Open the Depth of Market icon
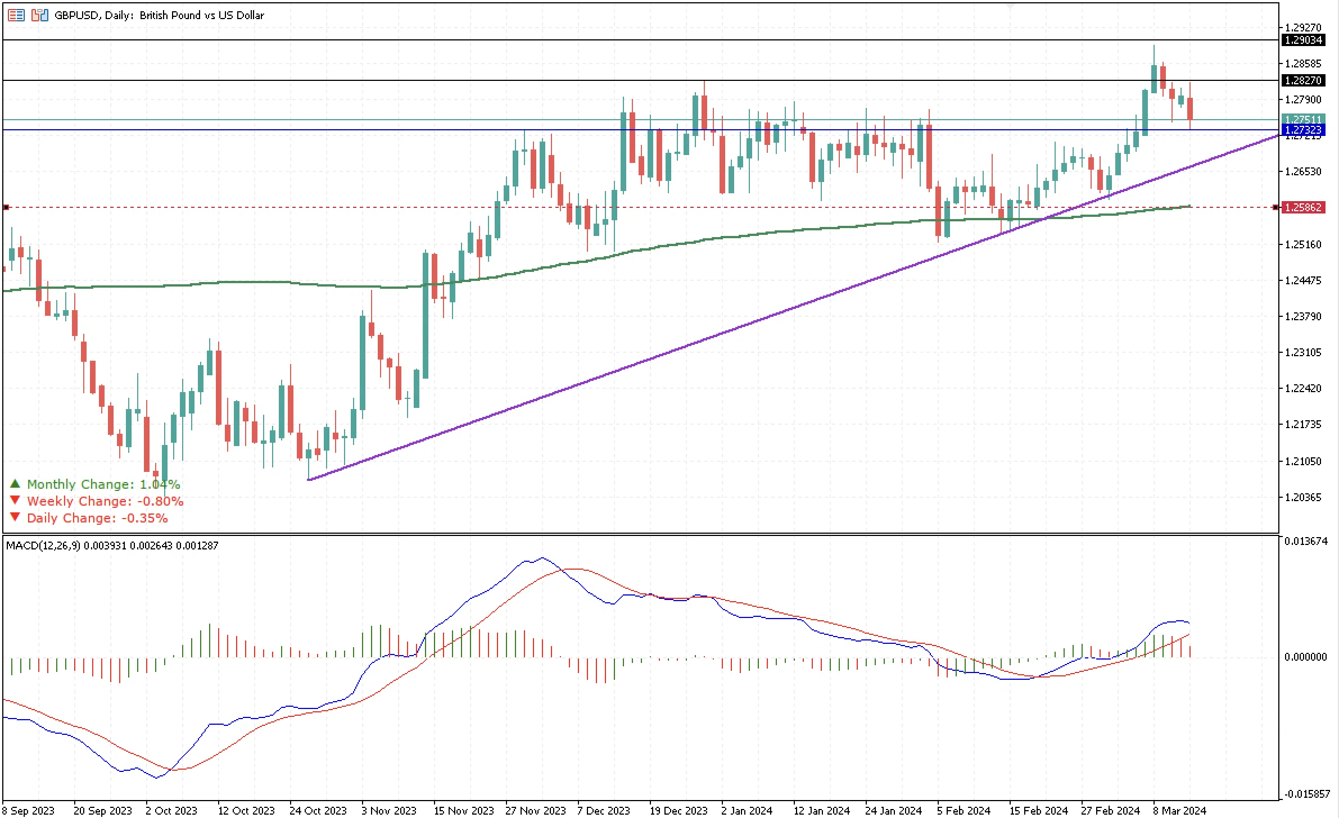This screenshot has width=1339, height=818. pos(16,15)
